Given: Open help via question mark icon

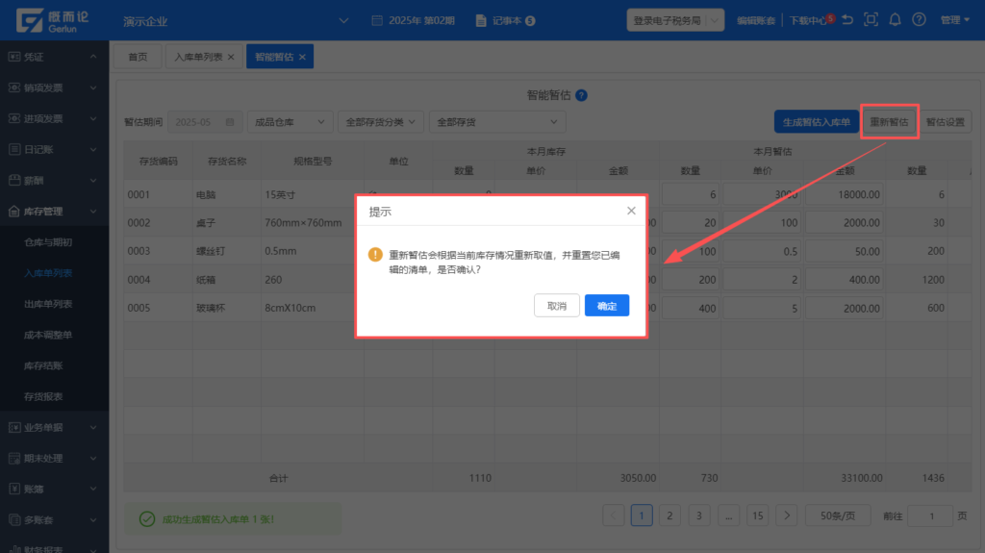Looking at the screenshot, I should tap(920, 19).
